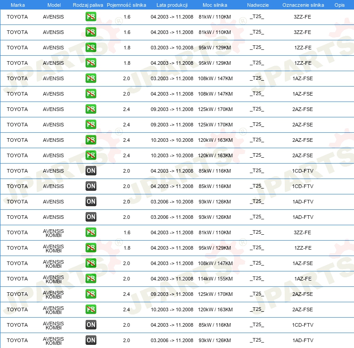354x348 pixels.
Task: Click AVENSIS KOMBI model in the 1AZ-FE row
Action: click(x=53, y=279)
